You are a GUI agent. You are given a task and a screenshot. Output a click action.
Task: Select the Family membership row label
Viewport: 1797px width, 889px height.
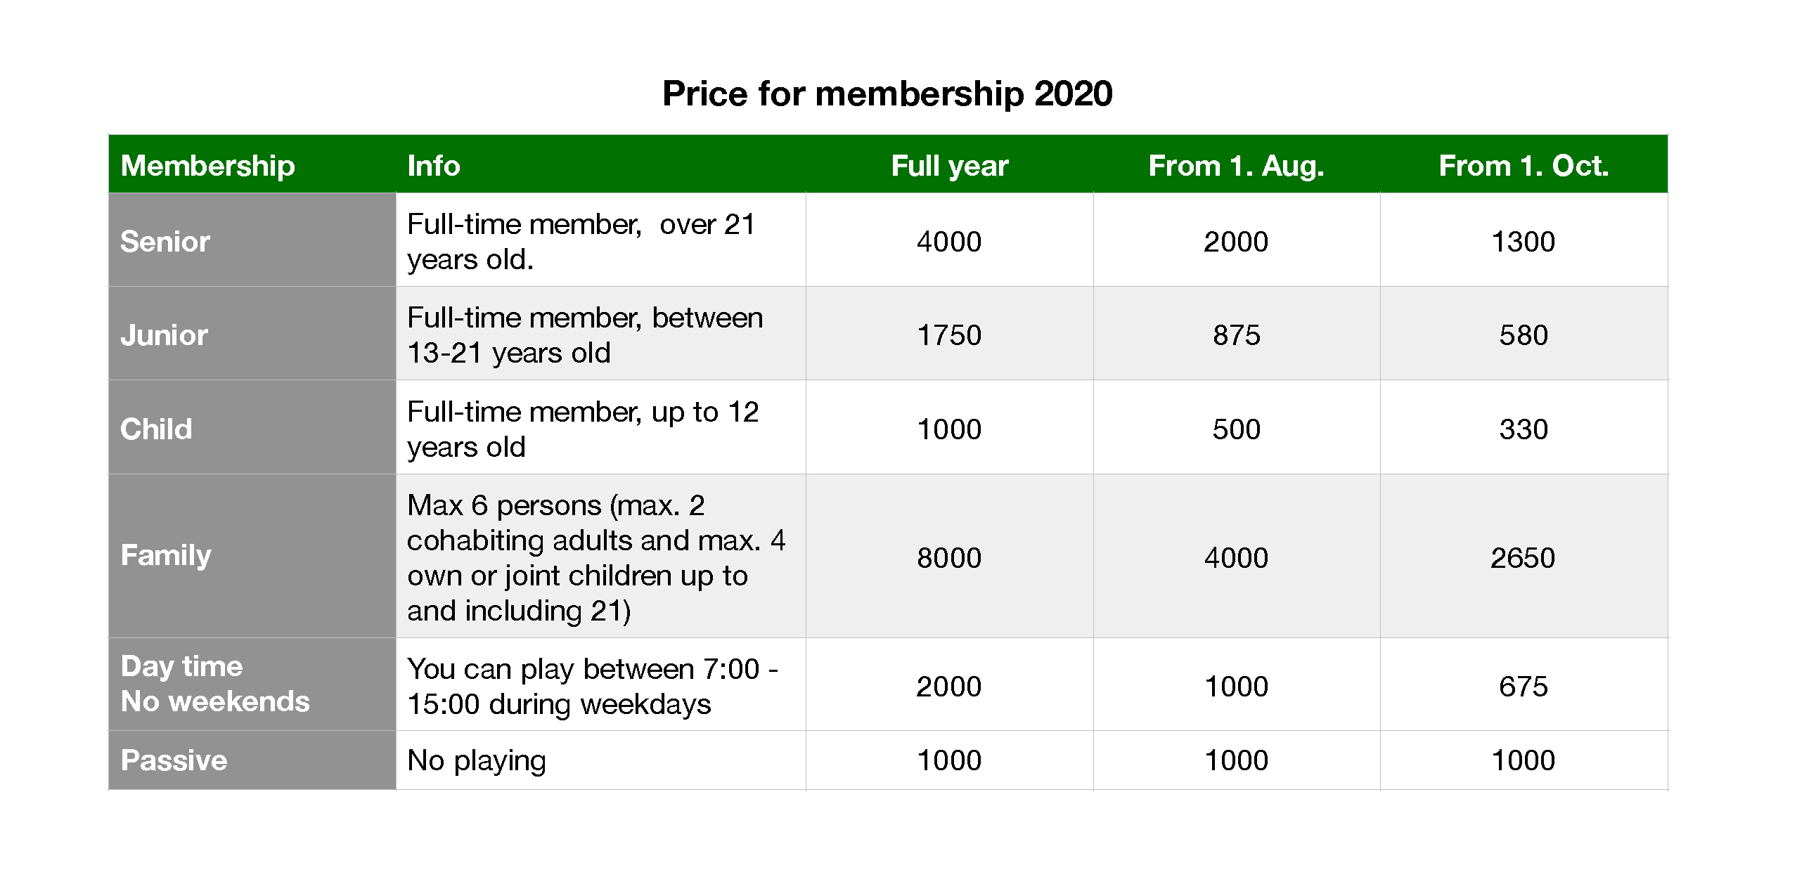pyautogui.click(x=166, y=555)
